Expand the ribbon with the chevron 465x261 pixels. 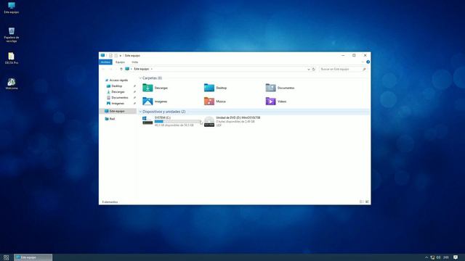363,62
